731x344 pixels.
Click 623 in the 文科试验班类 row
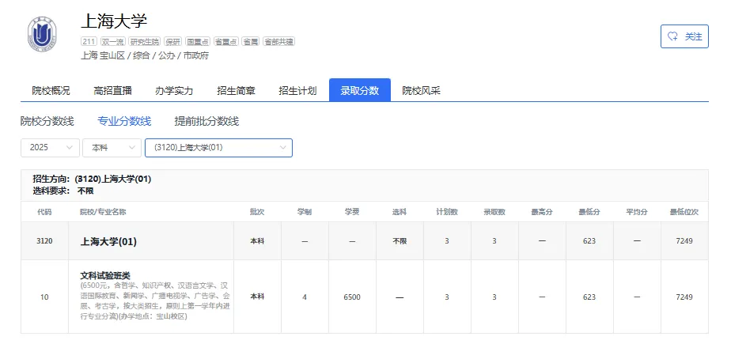(589, 297)
